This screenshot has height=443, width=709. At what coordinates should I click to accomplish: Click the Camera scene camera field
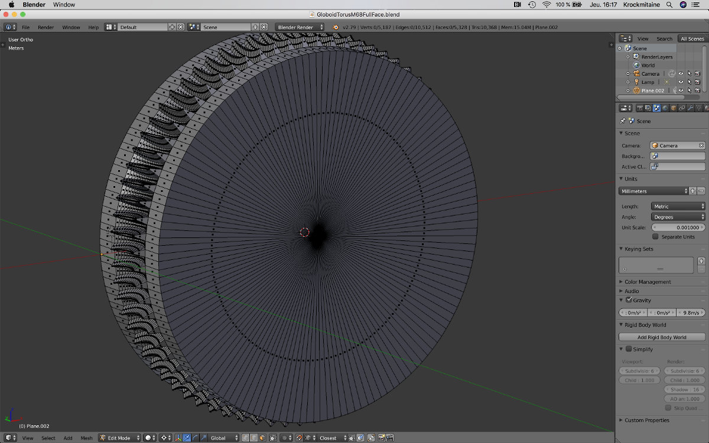(678, 145)
